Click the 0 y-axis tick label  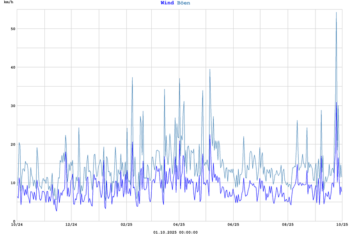coord(13,221)
